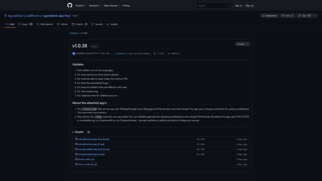322x181 pixels.
Task: Download Source code (zip)
Action: click(86, 159)
